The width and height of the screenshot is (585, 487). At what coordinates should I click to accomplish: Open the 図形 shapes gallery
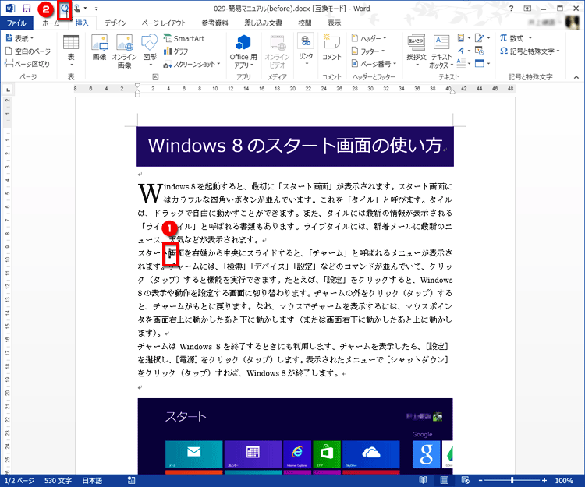click(150, 51)
